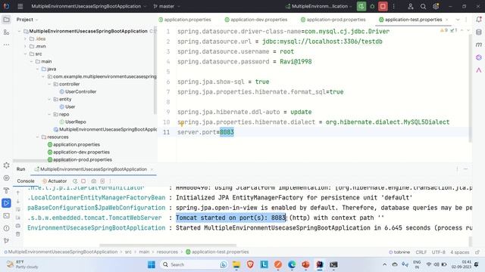Select the Console tab in Run panel
Viewport: 485px width, 272px height.
pos(26,181)
